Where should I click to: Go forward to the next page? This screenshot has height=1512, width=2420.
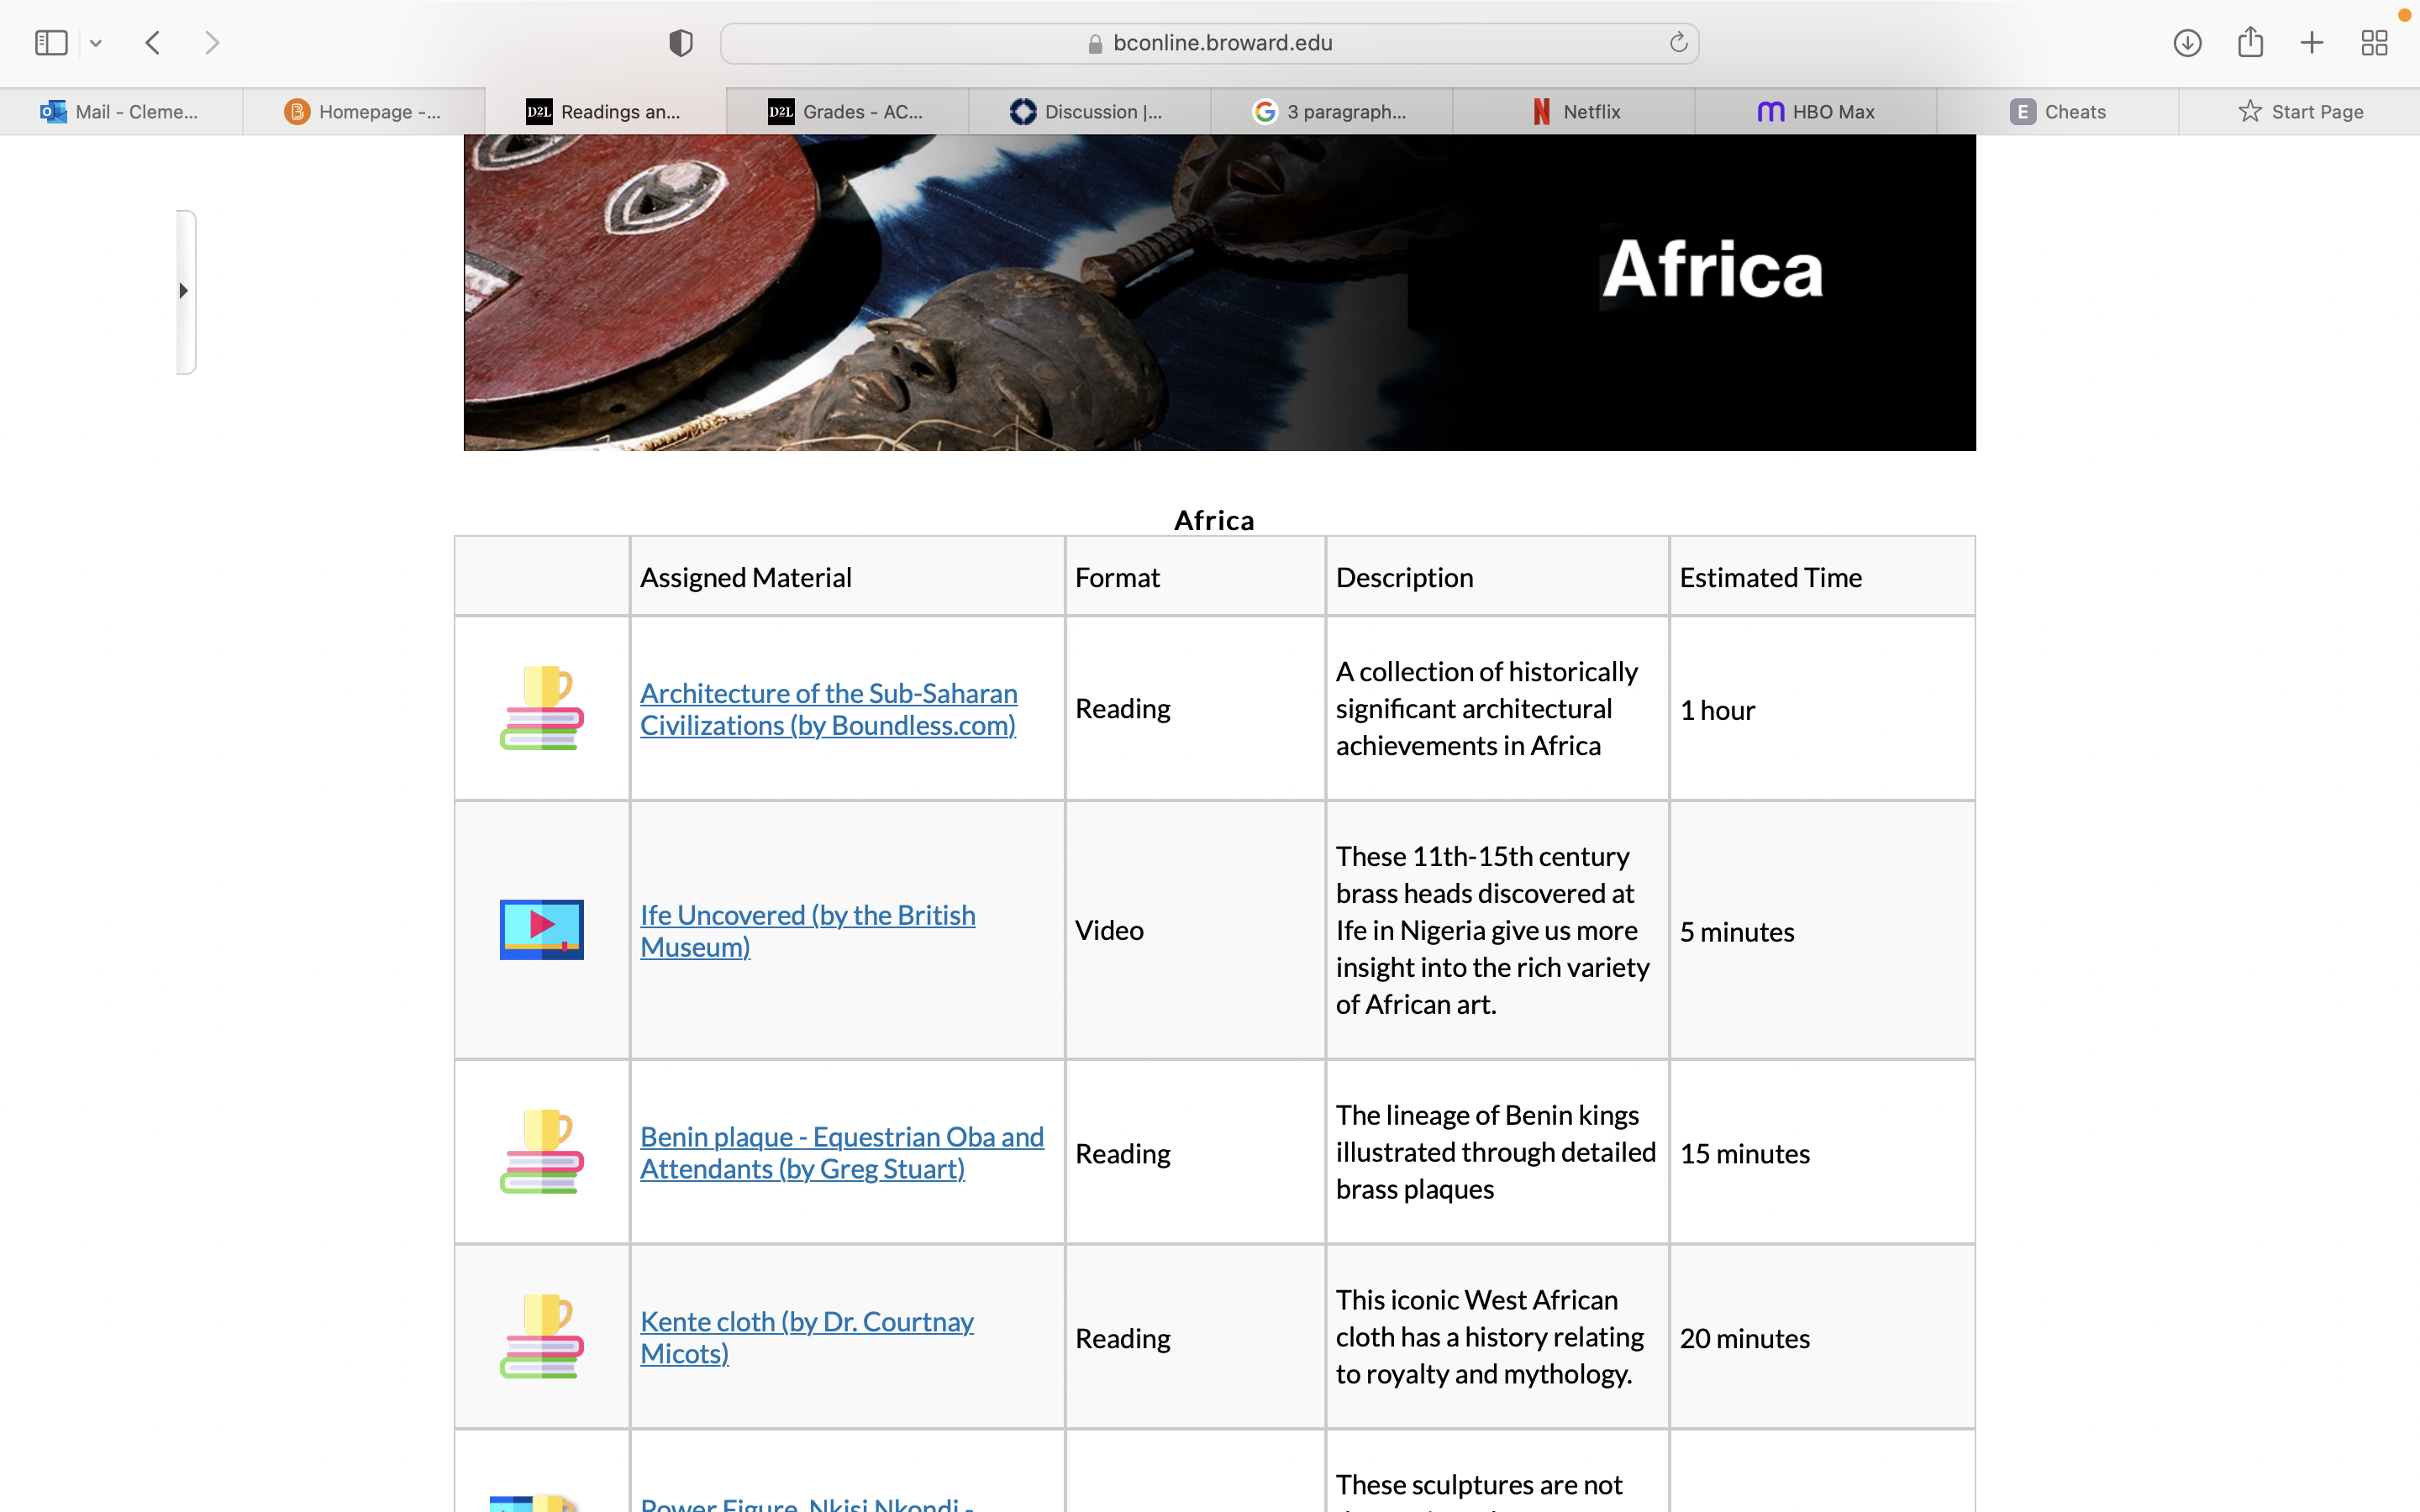[211, 43]
